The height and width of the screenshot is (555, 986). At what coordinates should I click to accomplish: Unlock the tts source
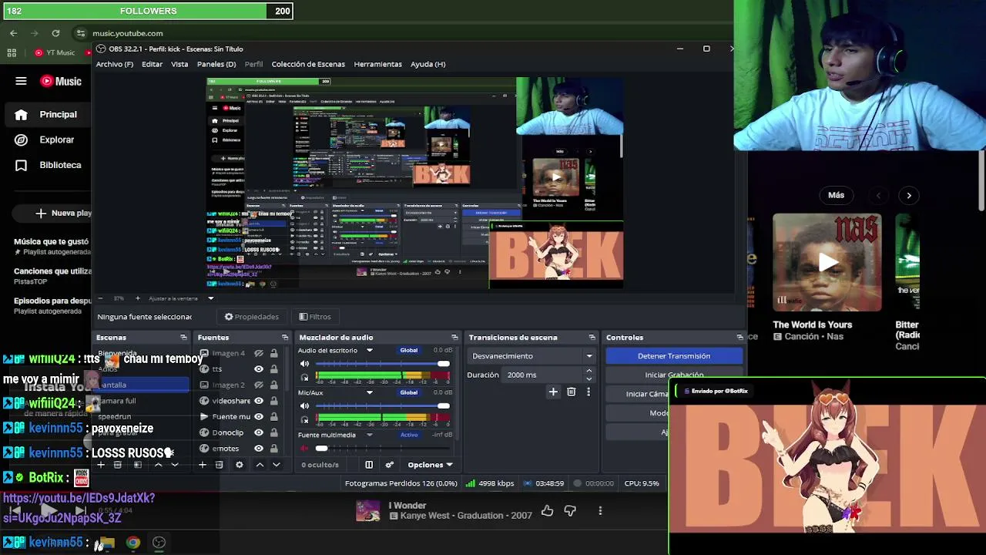(273, 369)
